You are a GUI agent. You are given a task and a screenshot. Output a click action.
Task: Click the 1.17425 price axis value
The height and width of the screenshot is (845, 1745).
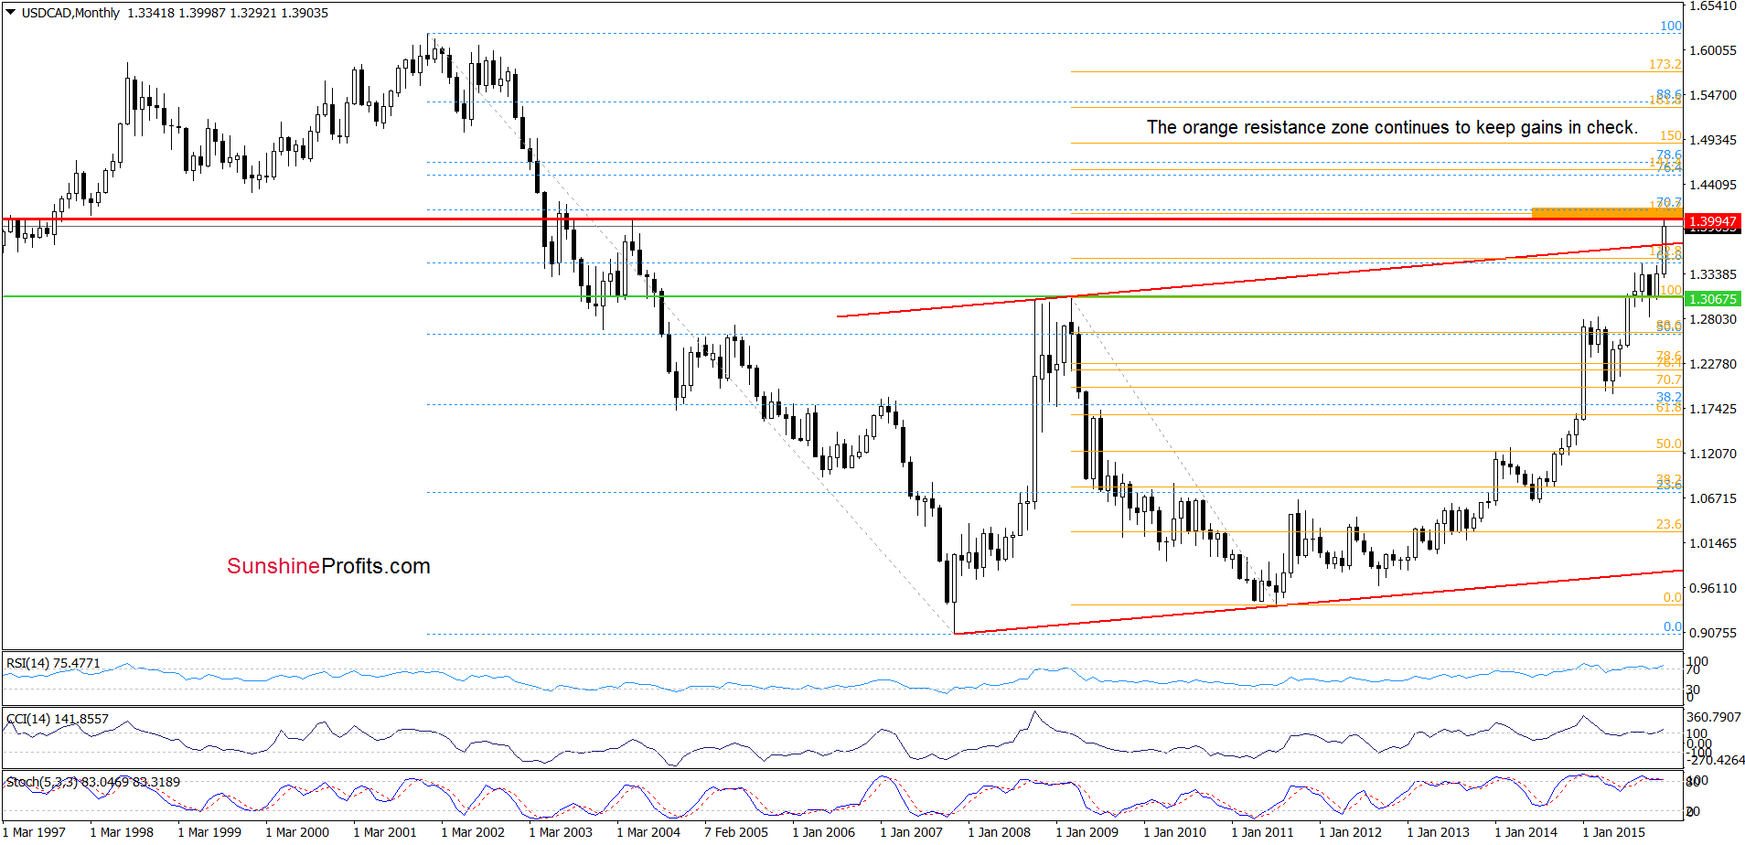pyautogui.click(x=1712, y=409)
